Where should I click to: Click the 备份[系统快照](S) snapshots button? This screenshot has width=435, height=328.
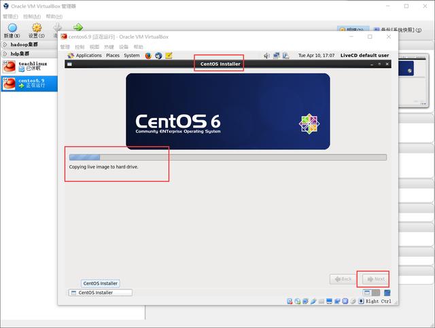tap(397, 30)
